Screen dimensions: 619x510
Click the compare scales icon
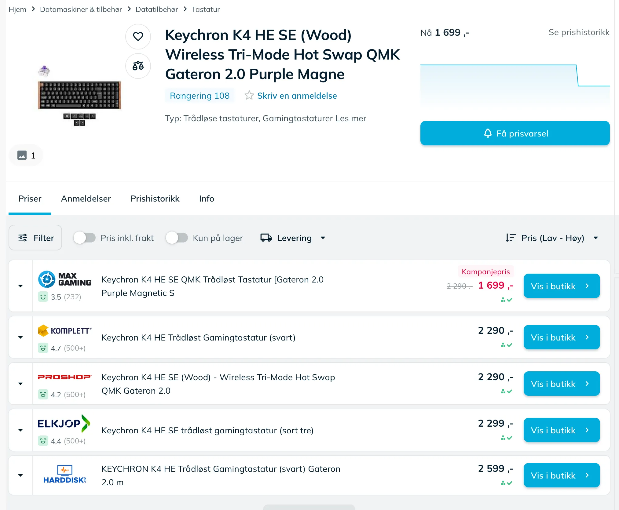[138, 66]
